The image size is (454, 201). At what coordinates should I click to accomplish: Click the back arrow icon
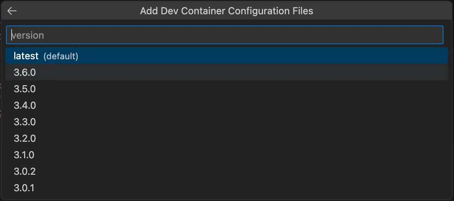pos(12,11)
